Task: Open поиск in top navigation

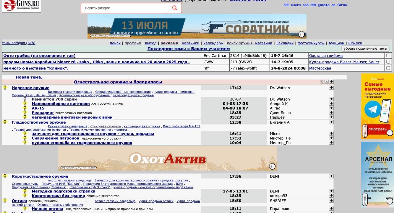Action: pyautogui.click(x=115, y=43)
